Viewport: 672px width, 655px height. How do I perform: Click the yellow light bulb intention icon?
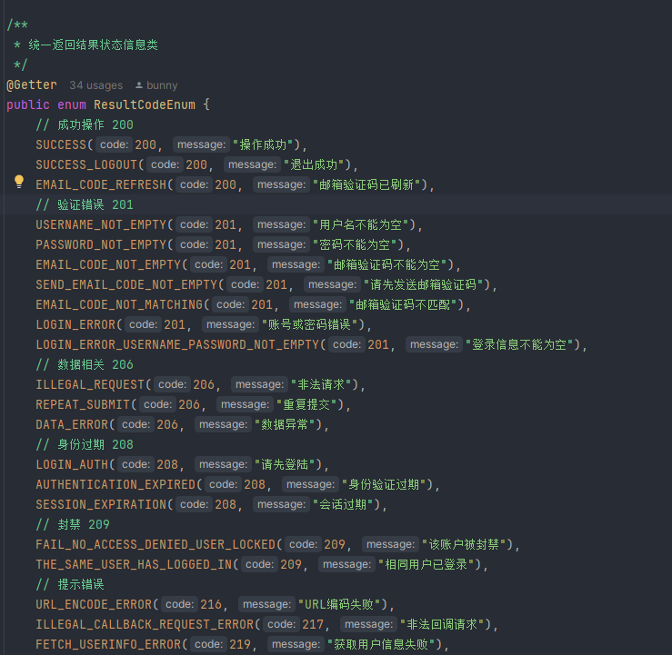(19, 182)
